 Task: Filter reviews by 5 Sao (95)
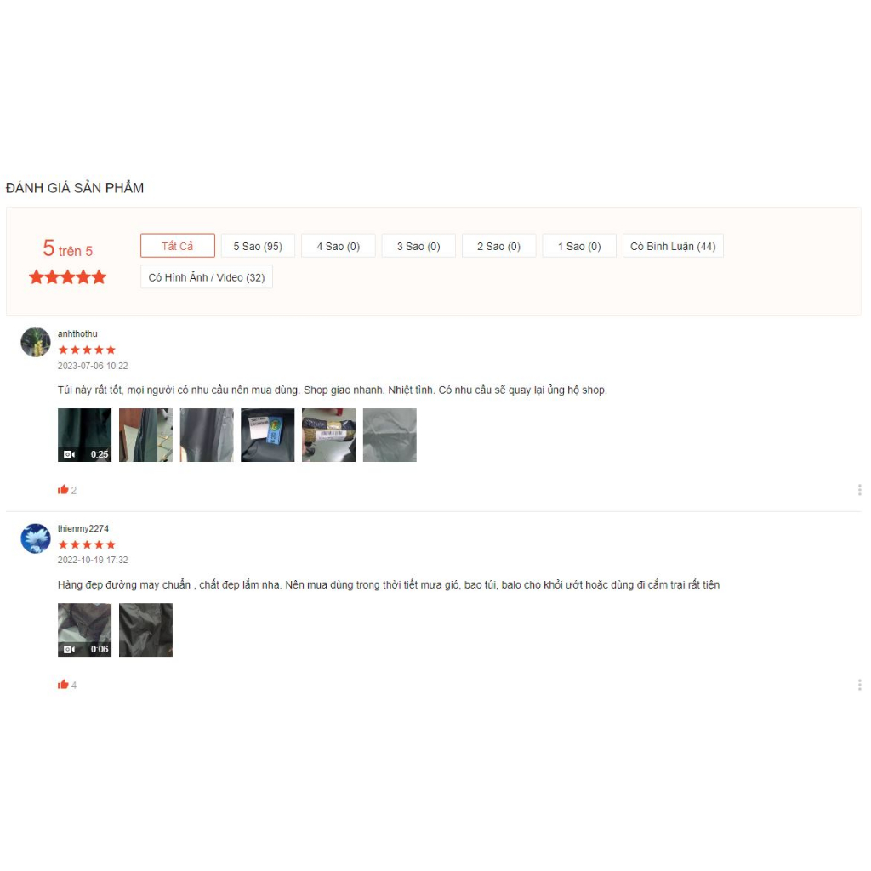click(x=258, y=246)
